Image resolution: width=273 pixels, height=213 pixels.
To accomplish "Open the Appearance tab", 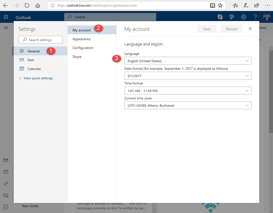I will click(x=92, y=39).
